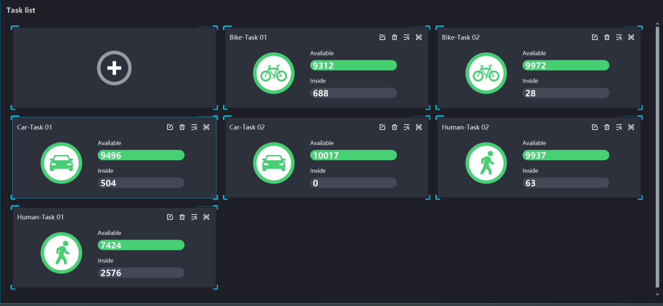Delete Bike-Task 01 using trash icon

pos(394,37)
